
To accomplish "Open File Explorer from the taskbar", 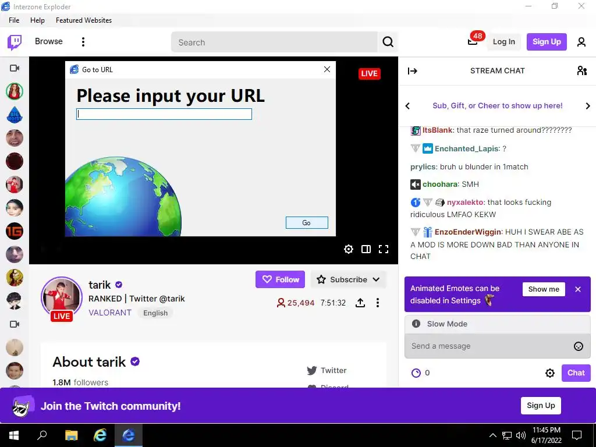I will (x=71, y=435).
